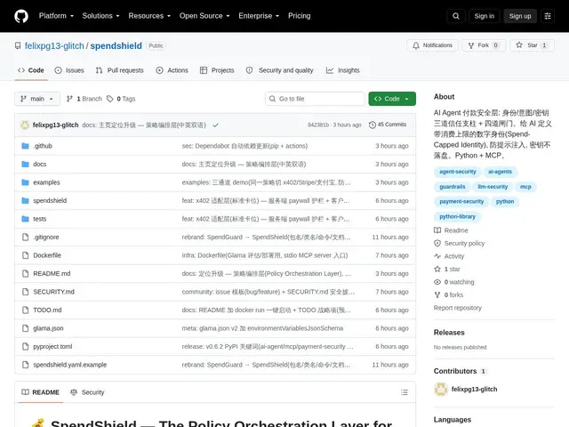
Task: Open the payment-security topic tag
Action: coord(461,201)
